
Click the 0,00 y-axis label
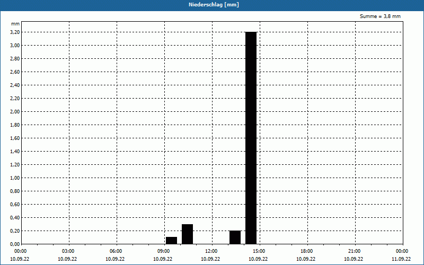[x=15, y=244]
